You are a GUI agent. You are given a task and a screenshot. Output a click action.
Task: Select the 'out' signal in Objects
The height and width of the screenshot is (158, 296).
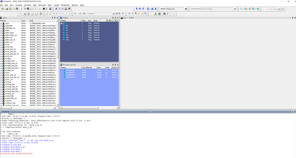(x=67, y=35)
